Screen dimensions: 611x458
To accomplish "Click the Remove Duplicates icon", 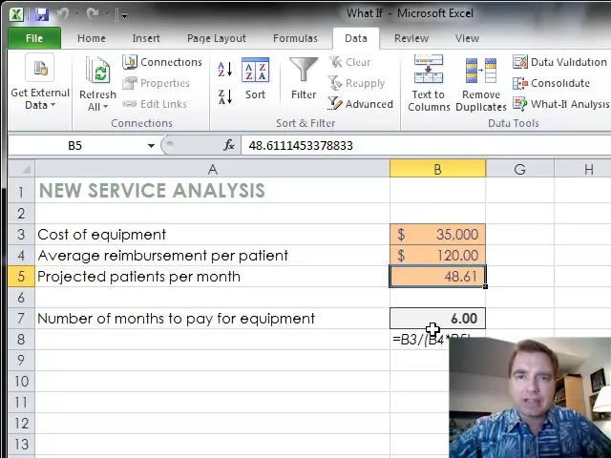I will [x=480, y=84].
